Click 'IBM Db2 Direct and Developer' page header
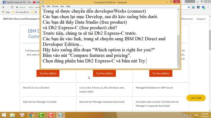211x118 pixels. [21, 19]
